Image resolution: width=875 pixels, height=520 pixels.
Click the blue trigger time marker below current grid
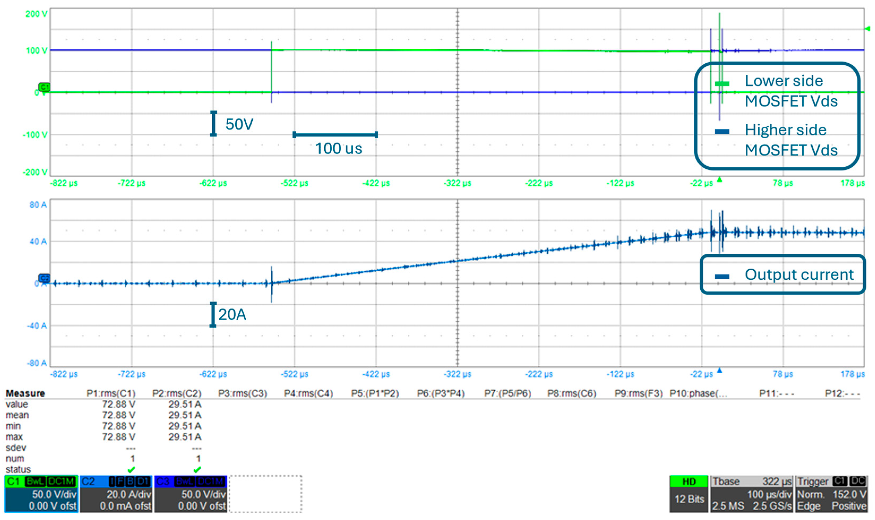tap(719, 371)
